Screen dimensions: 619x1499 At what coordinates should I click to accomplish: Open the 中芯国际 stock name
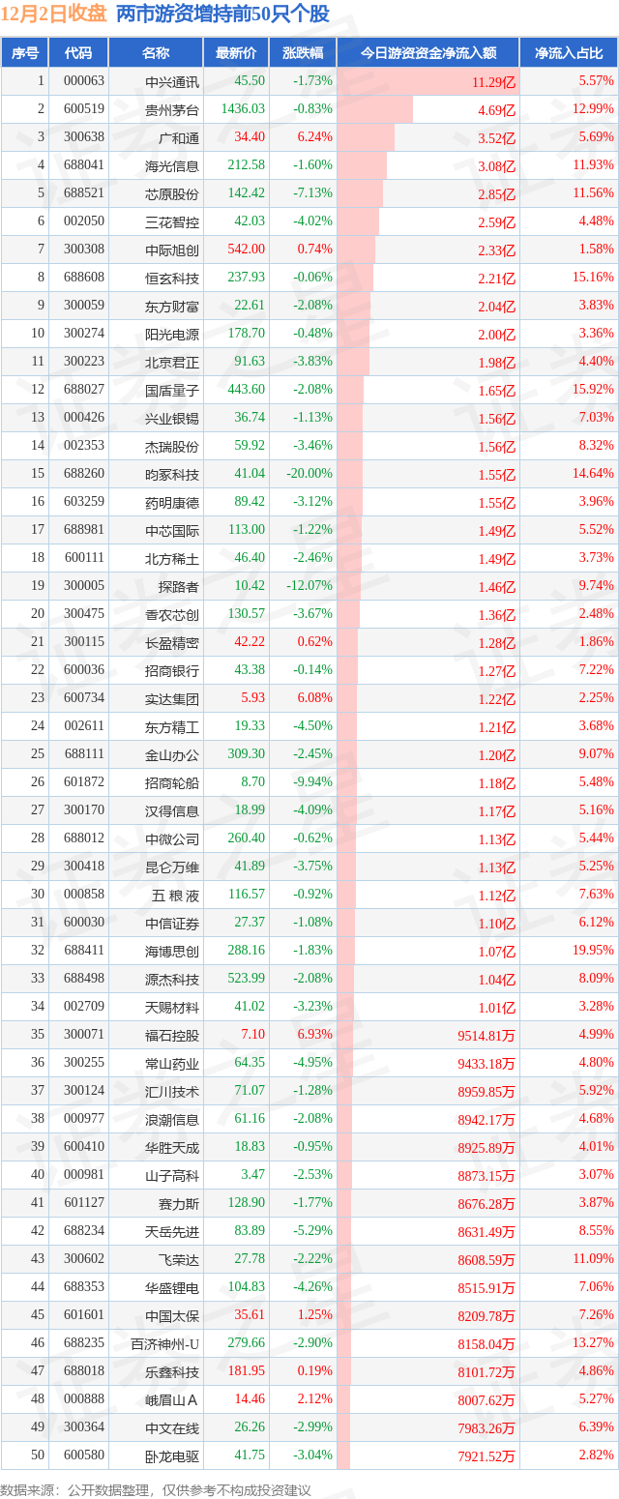click(x=171, y=530)
